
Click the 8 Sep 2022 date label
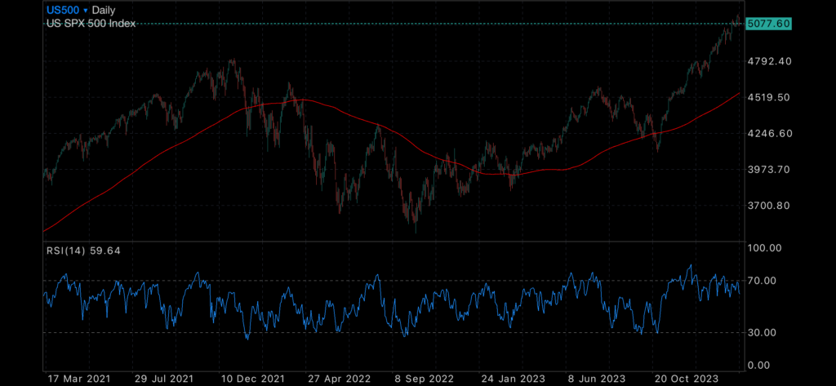423,379
